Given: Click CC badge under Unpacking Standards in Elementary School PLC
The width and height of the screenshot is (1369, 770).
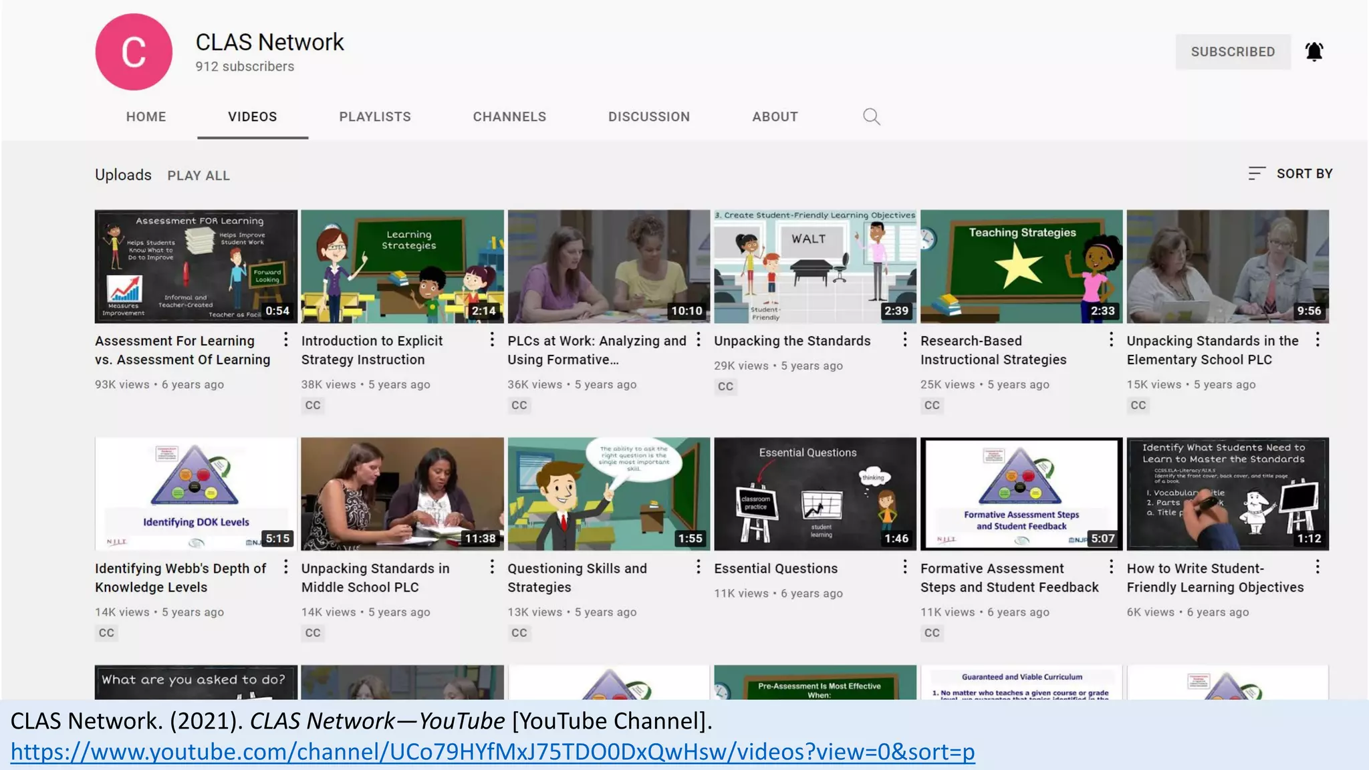Looking at the screenshot, I should point(1138,405).
